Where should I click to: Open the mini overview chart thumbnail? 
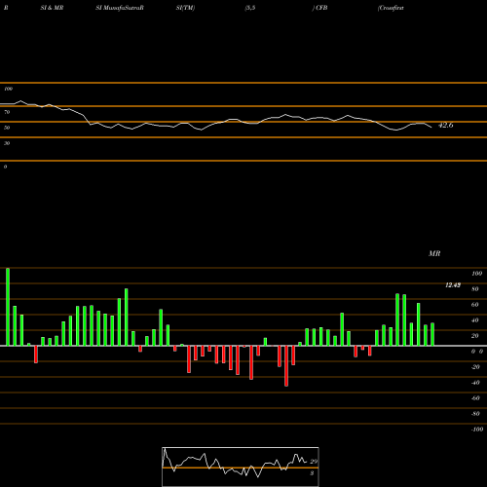[241, 467]
